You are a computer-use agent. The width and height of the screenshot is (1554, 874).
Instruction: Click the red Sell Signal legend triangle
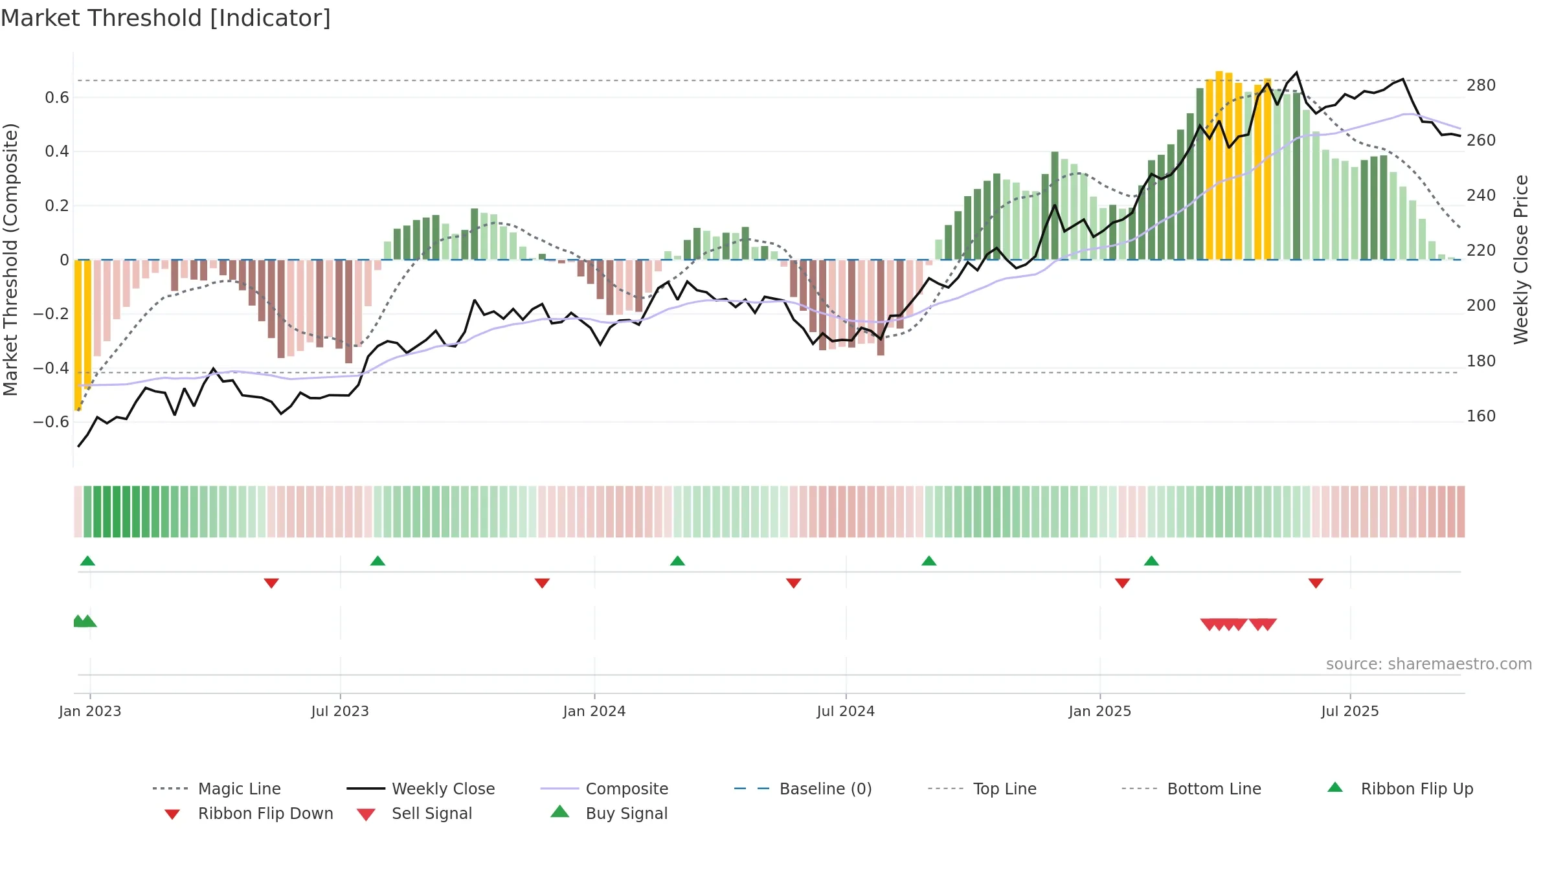[366, 814]
